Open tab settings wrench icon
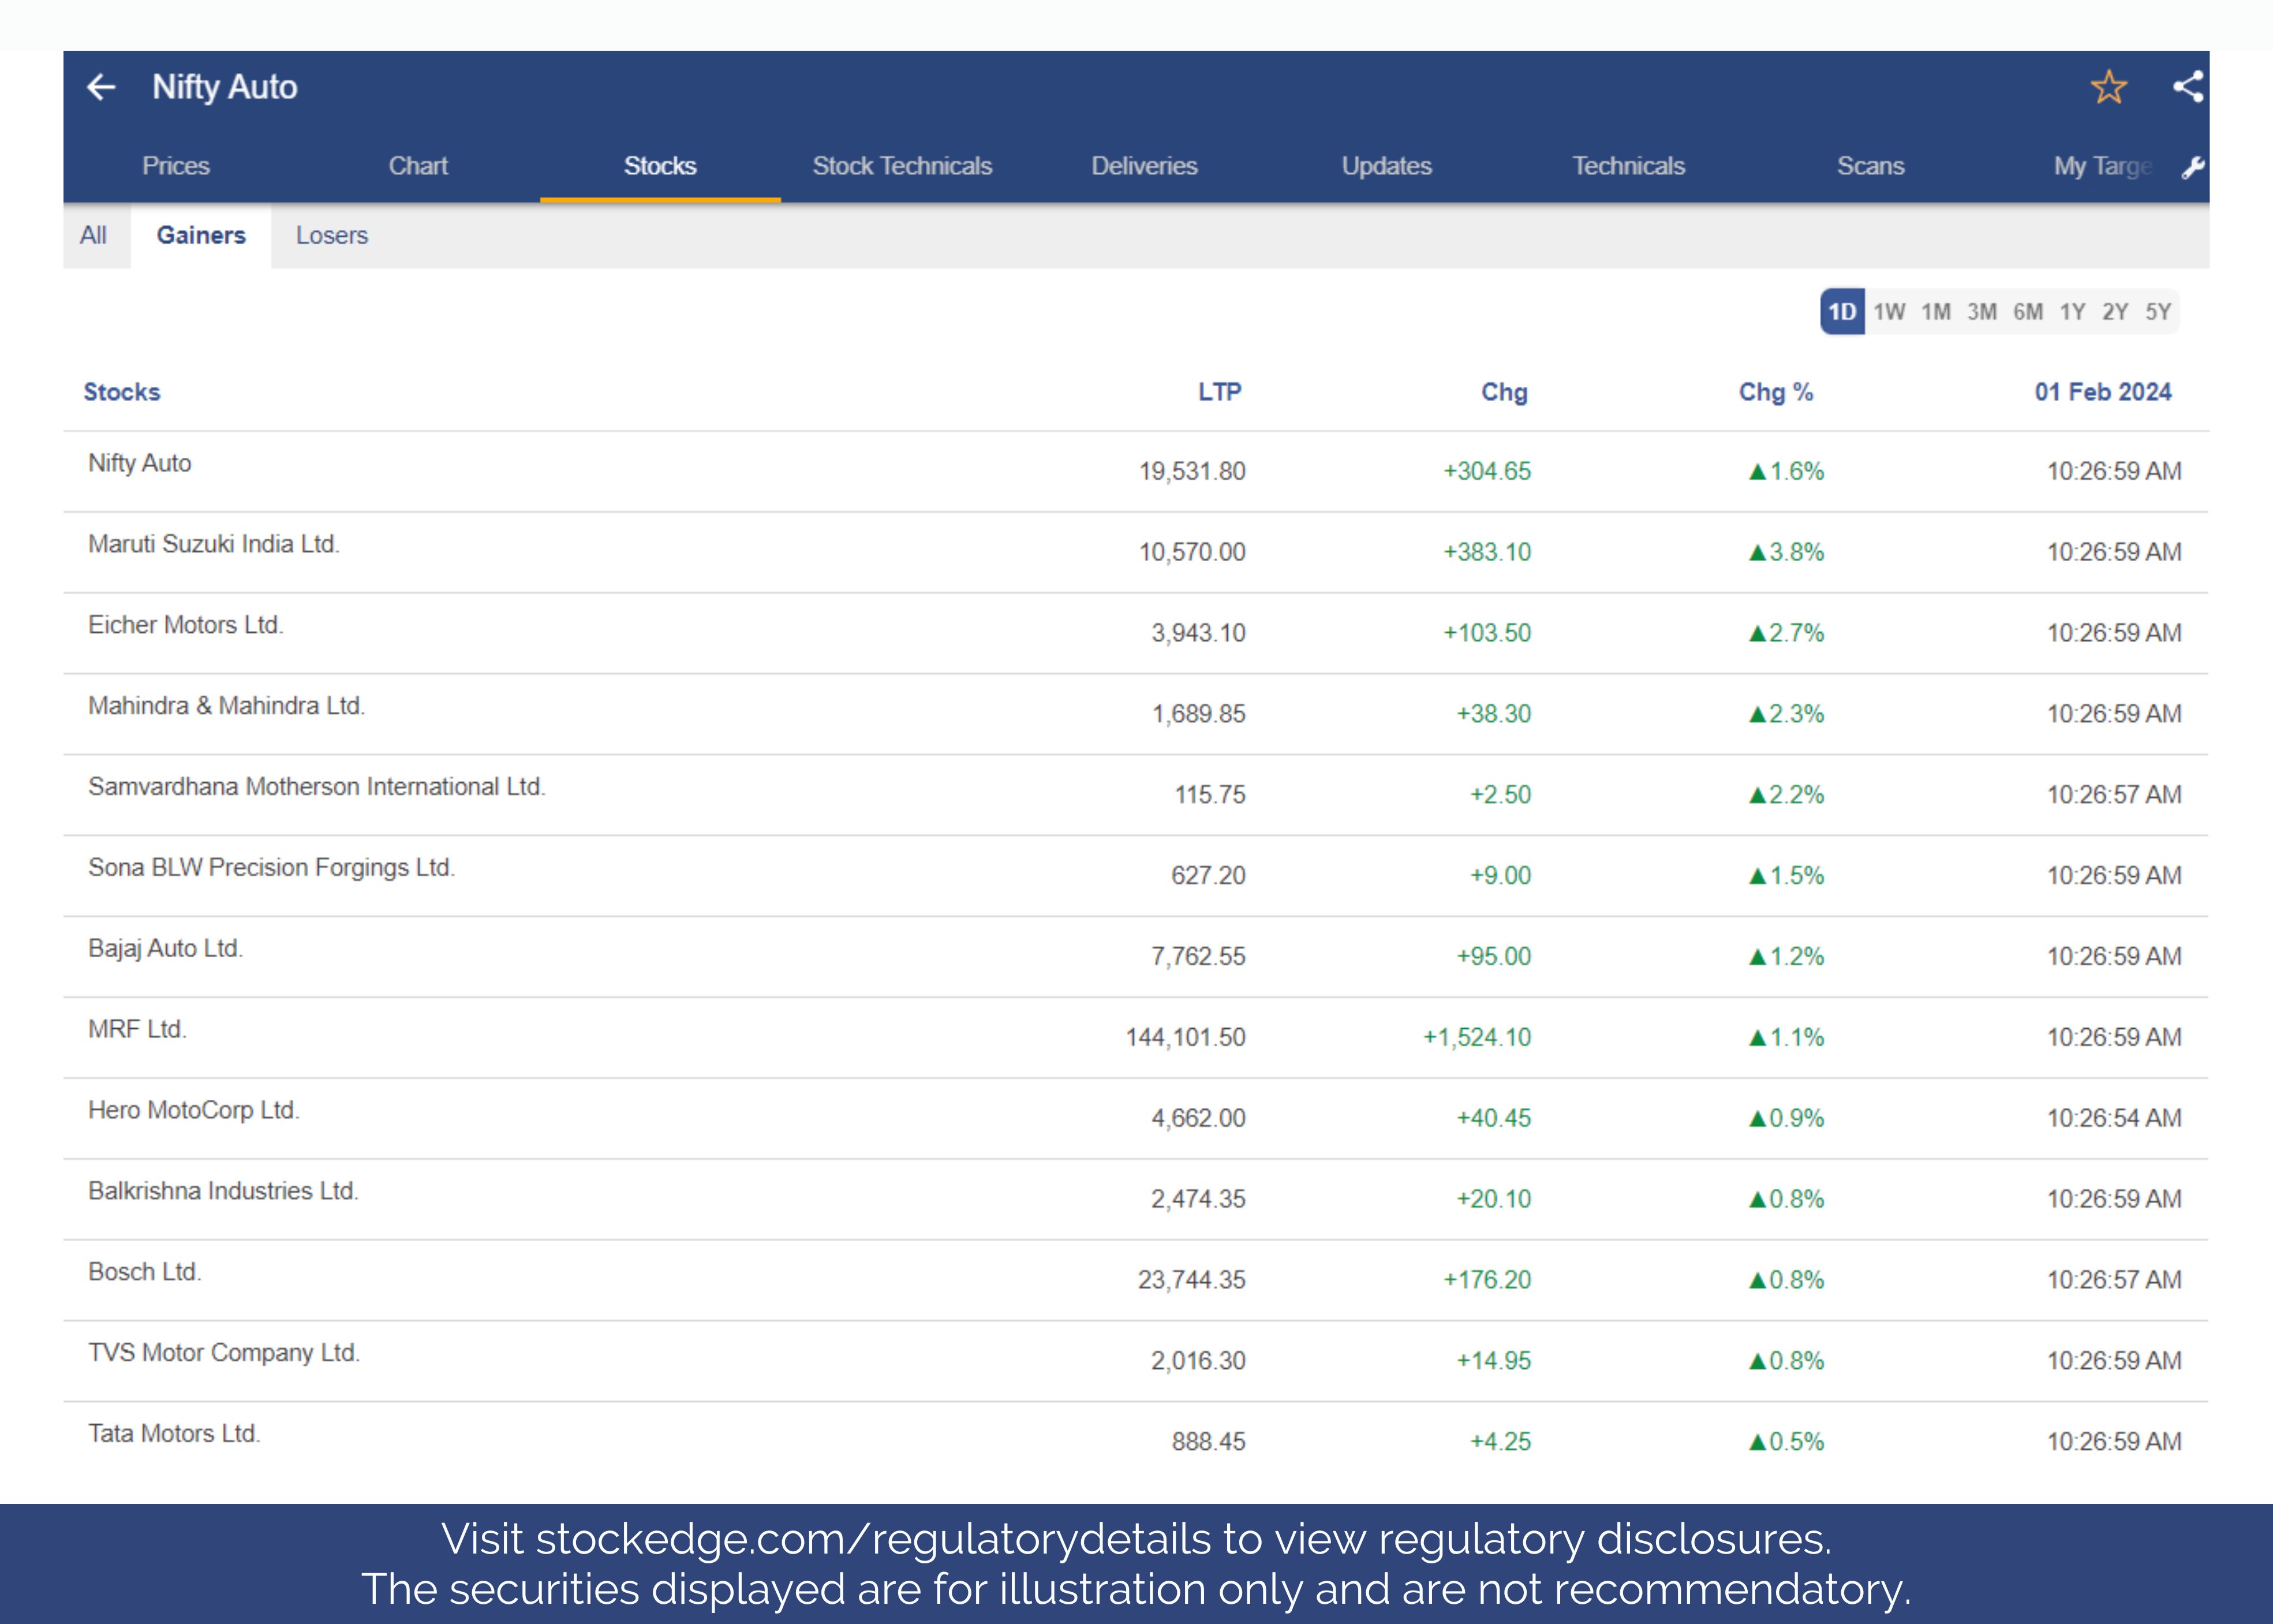The image size is (2273, 1624). (x=2193, y=167)
